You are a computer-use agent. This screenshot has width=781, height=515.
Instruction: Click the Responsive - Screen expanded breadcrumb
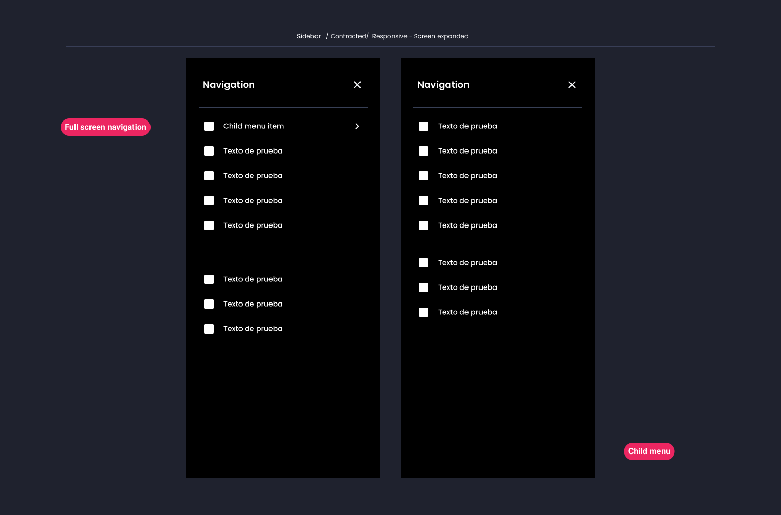pos(420,36)
